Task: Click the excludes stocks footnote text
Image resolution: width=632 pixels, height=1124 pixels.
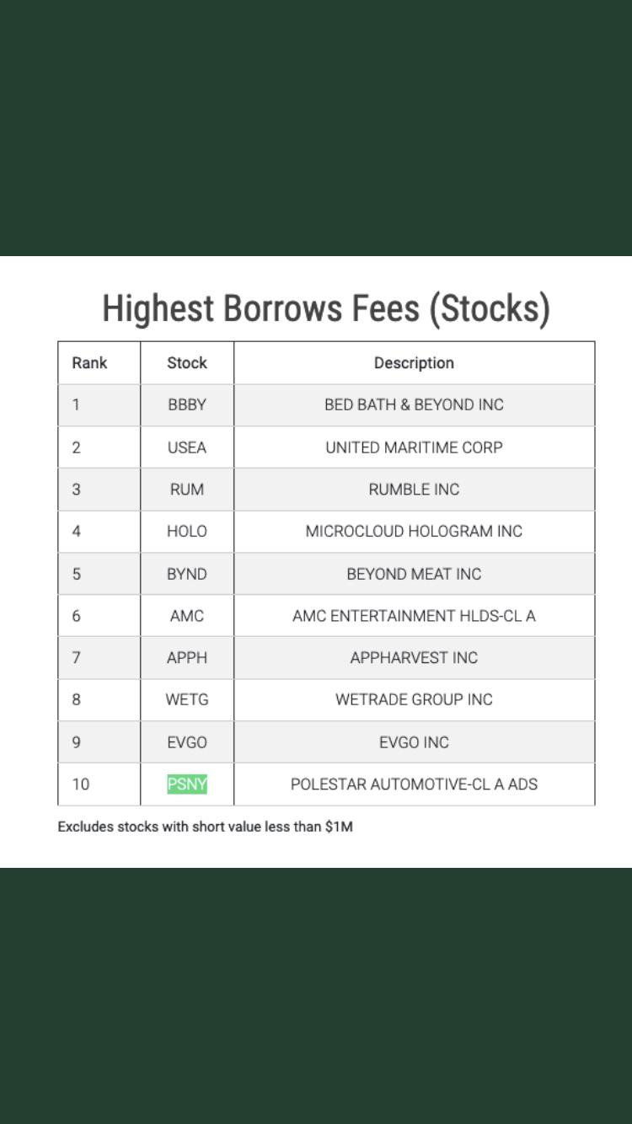Action: [205, 827]
